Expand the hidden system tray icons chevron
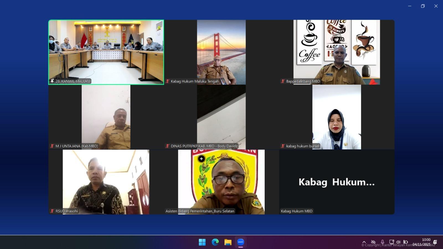Viewport: 443px width, 249px height. pyautogui.click(x=364, y=242)
